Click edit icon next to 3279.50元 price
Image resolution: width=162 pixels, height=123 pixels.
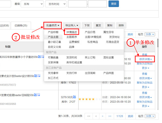(x=75, y=97)
